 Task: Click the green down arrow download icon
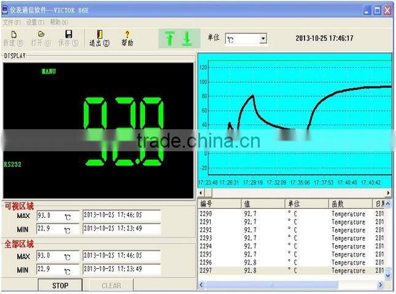(187, 39)
